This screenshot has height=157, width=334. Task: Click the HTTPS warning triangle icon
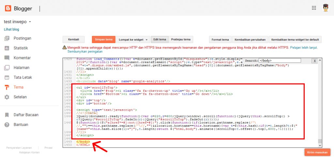click(64, 48)
